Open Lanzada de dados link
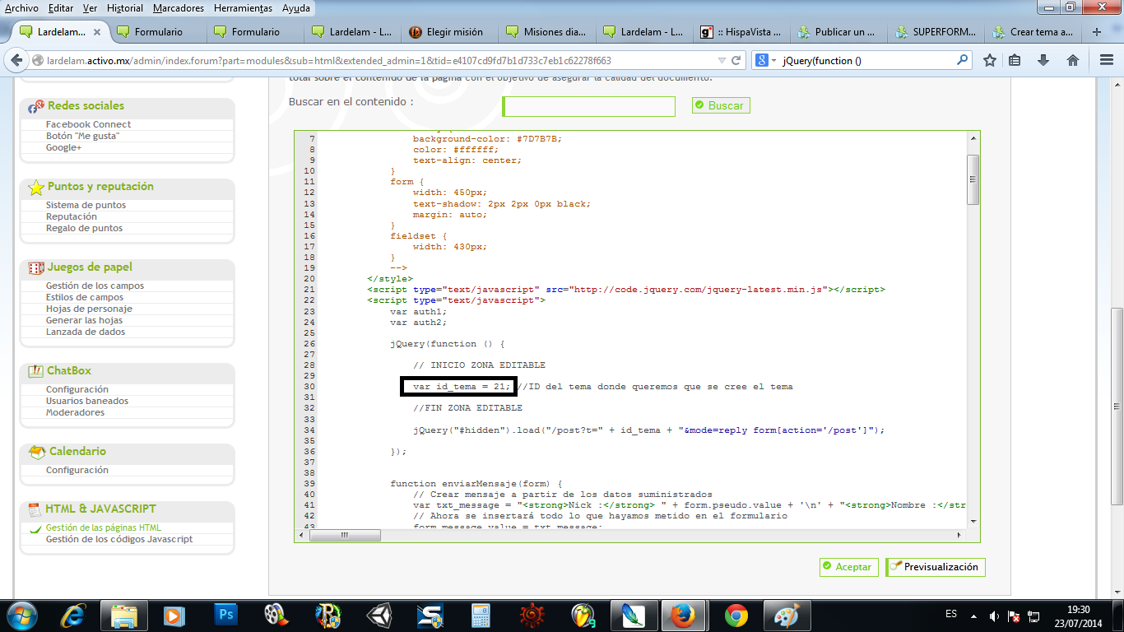The width and height of the screenshot is (1124, 632). (x=86, y=332)
